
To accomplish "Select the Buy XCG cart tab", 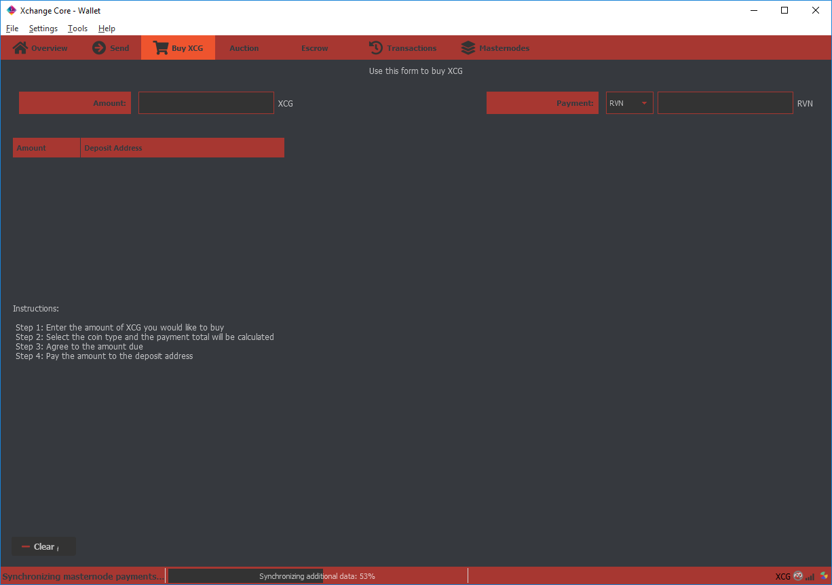I will (178, 48).
